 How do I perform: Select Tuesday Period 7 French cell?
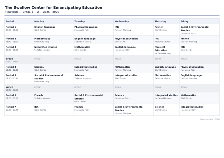tap(93, 110)
